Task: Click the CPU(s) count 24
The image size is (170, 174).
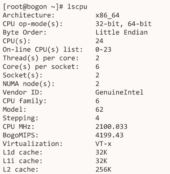Action: tap(99, 41)
